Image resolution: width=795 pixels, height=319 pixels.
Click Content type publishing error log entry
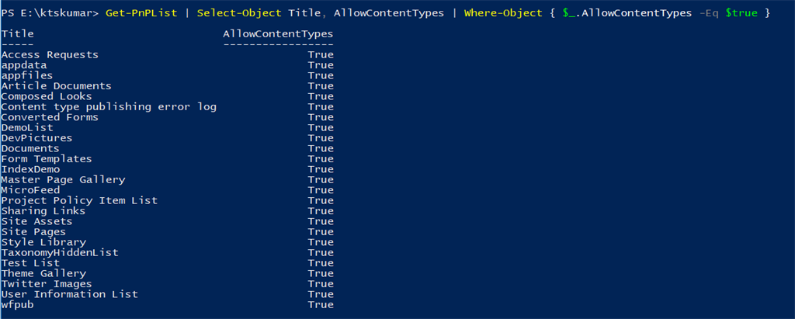(109, 107)
